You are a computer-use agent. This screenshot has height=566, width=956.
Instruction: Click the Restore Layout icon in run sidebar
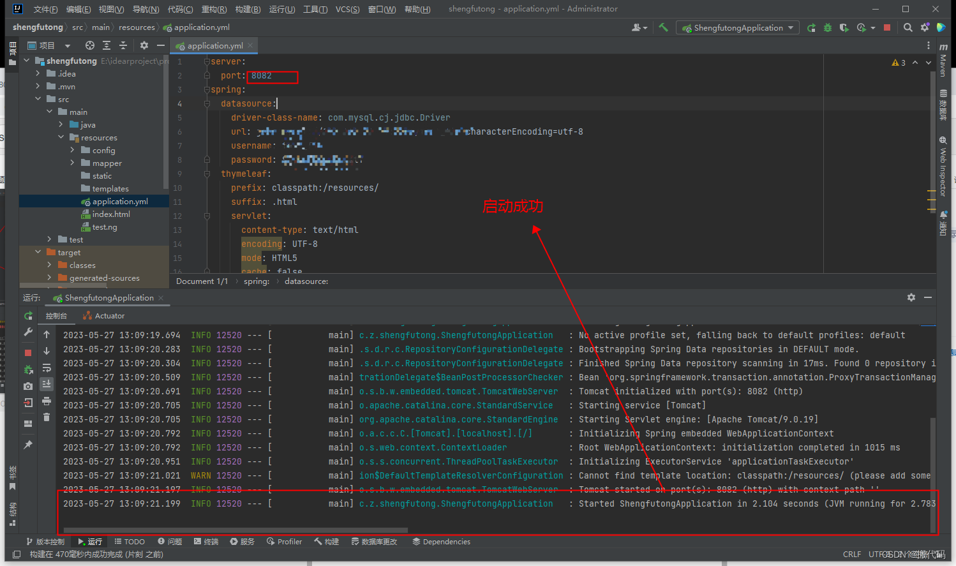point(28,424)
